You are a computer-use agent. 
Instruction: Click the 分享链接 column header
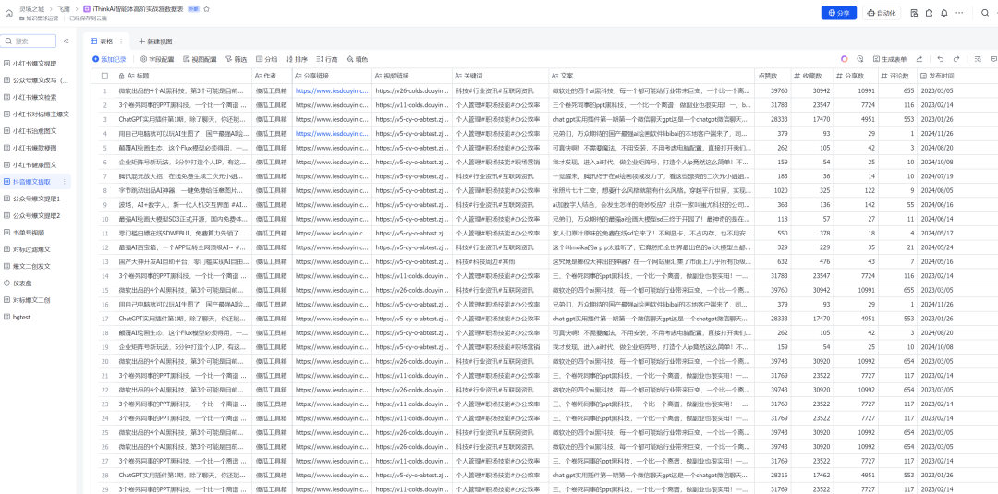coord(333,76)
